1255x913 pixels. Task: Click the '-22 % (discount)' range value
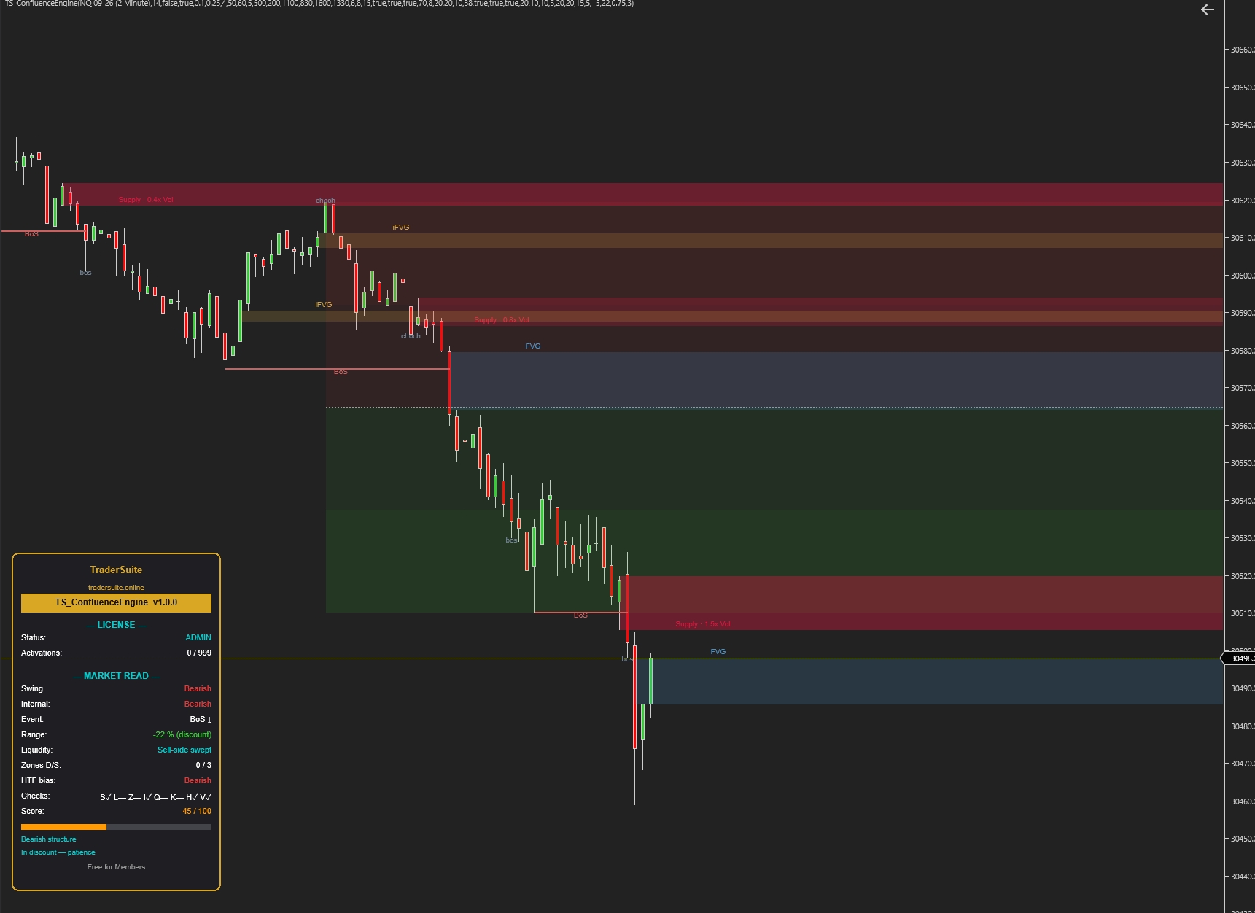click(182, 734)
